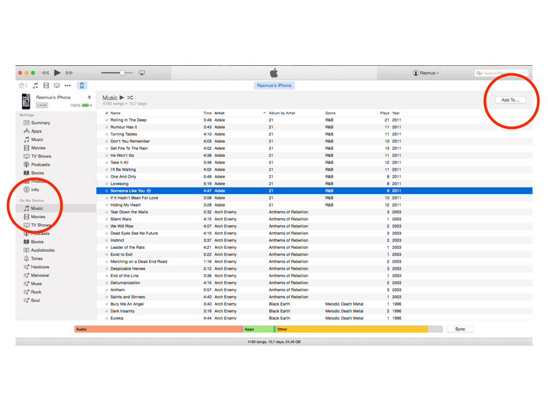The image size is (548, 411).
Task: Sort by Time column header
Action: coord(204,113)
